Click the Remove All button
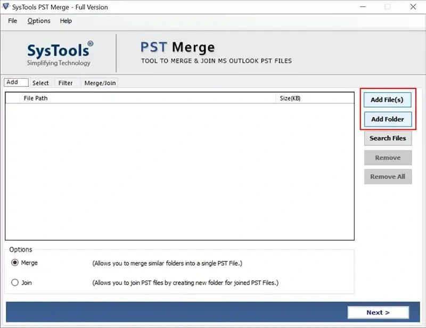Viewport: 426px width, 328px height. coord(388,177)
